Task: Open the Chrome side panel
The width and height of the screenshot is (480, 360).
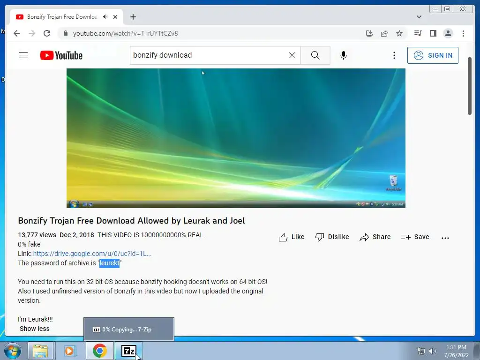Action: [x=433, y=33]
